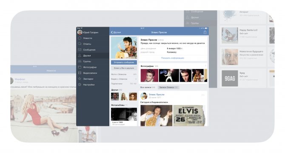Screen dimensions: 285x153
Task: Open Happy Santa LLC in the background list
Action: click(243, 35)
